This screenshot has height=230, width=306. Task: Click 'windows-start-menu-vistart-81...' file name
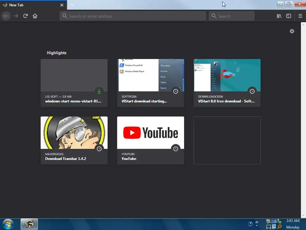click(73, 101)
